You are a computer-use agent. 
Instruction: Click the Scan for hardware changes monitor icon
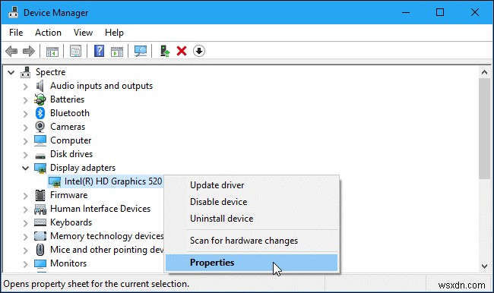coord(140,51)
